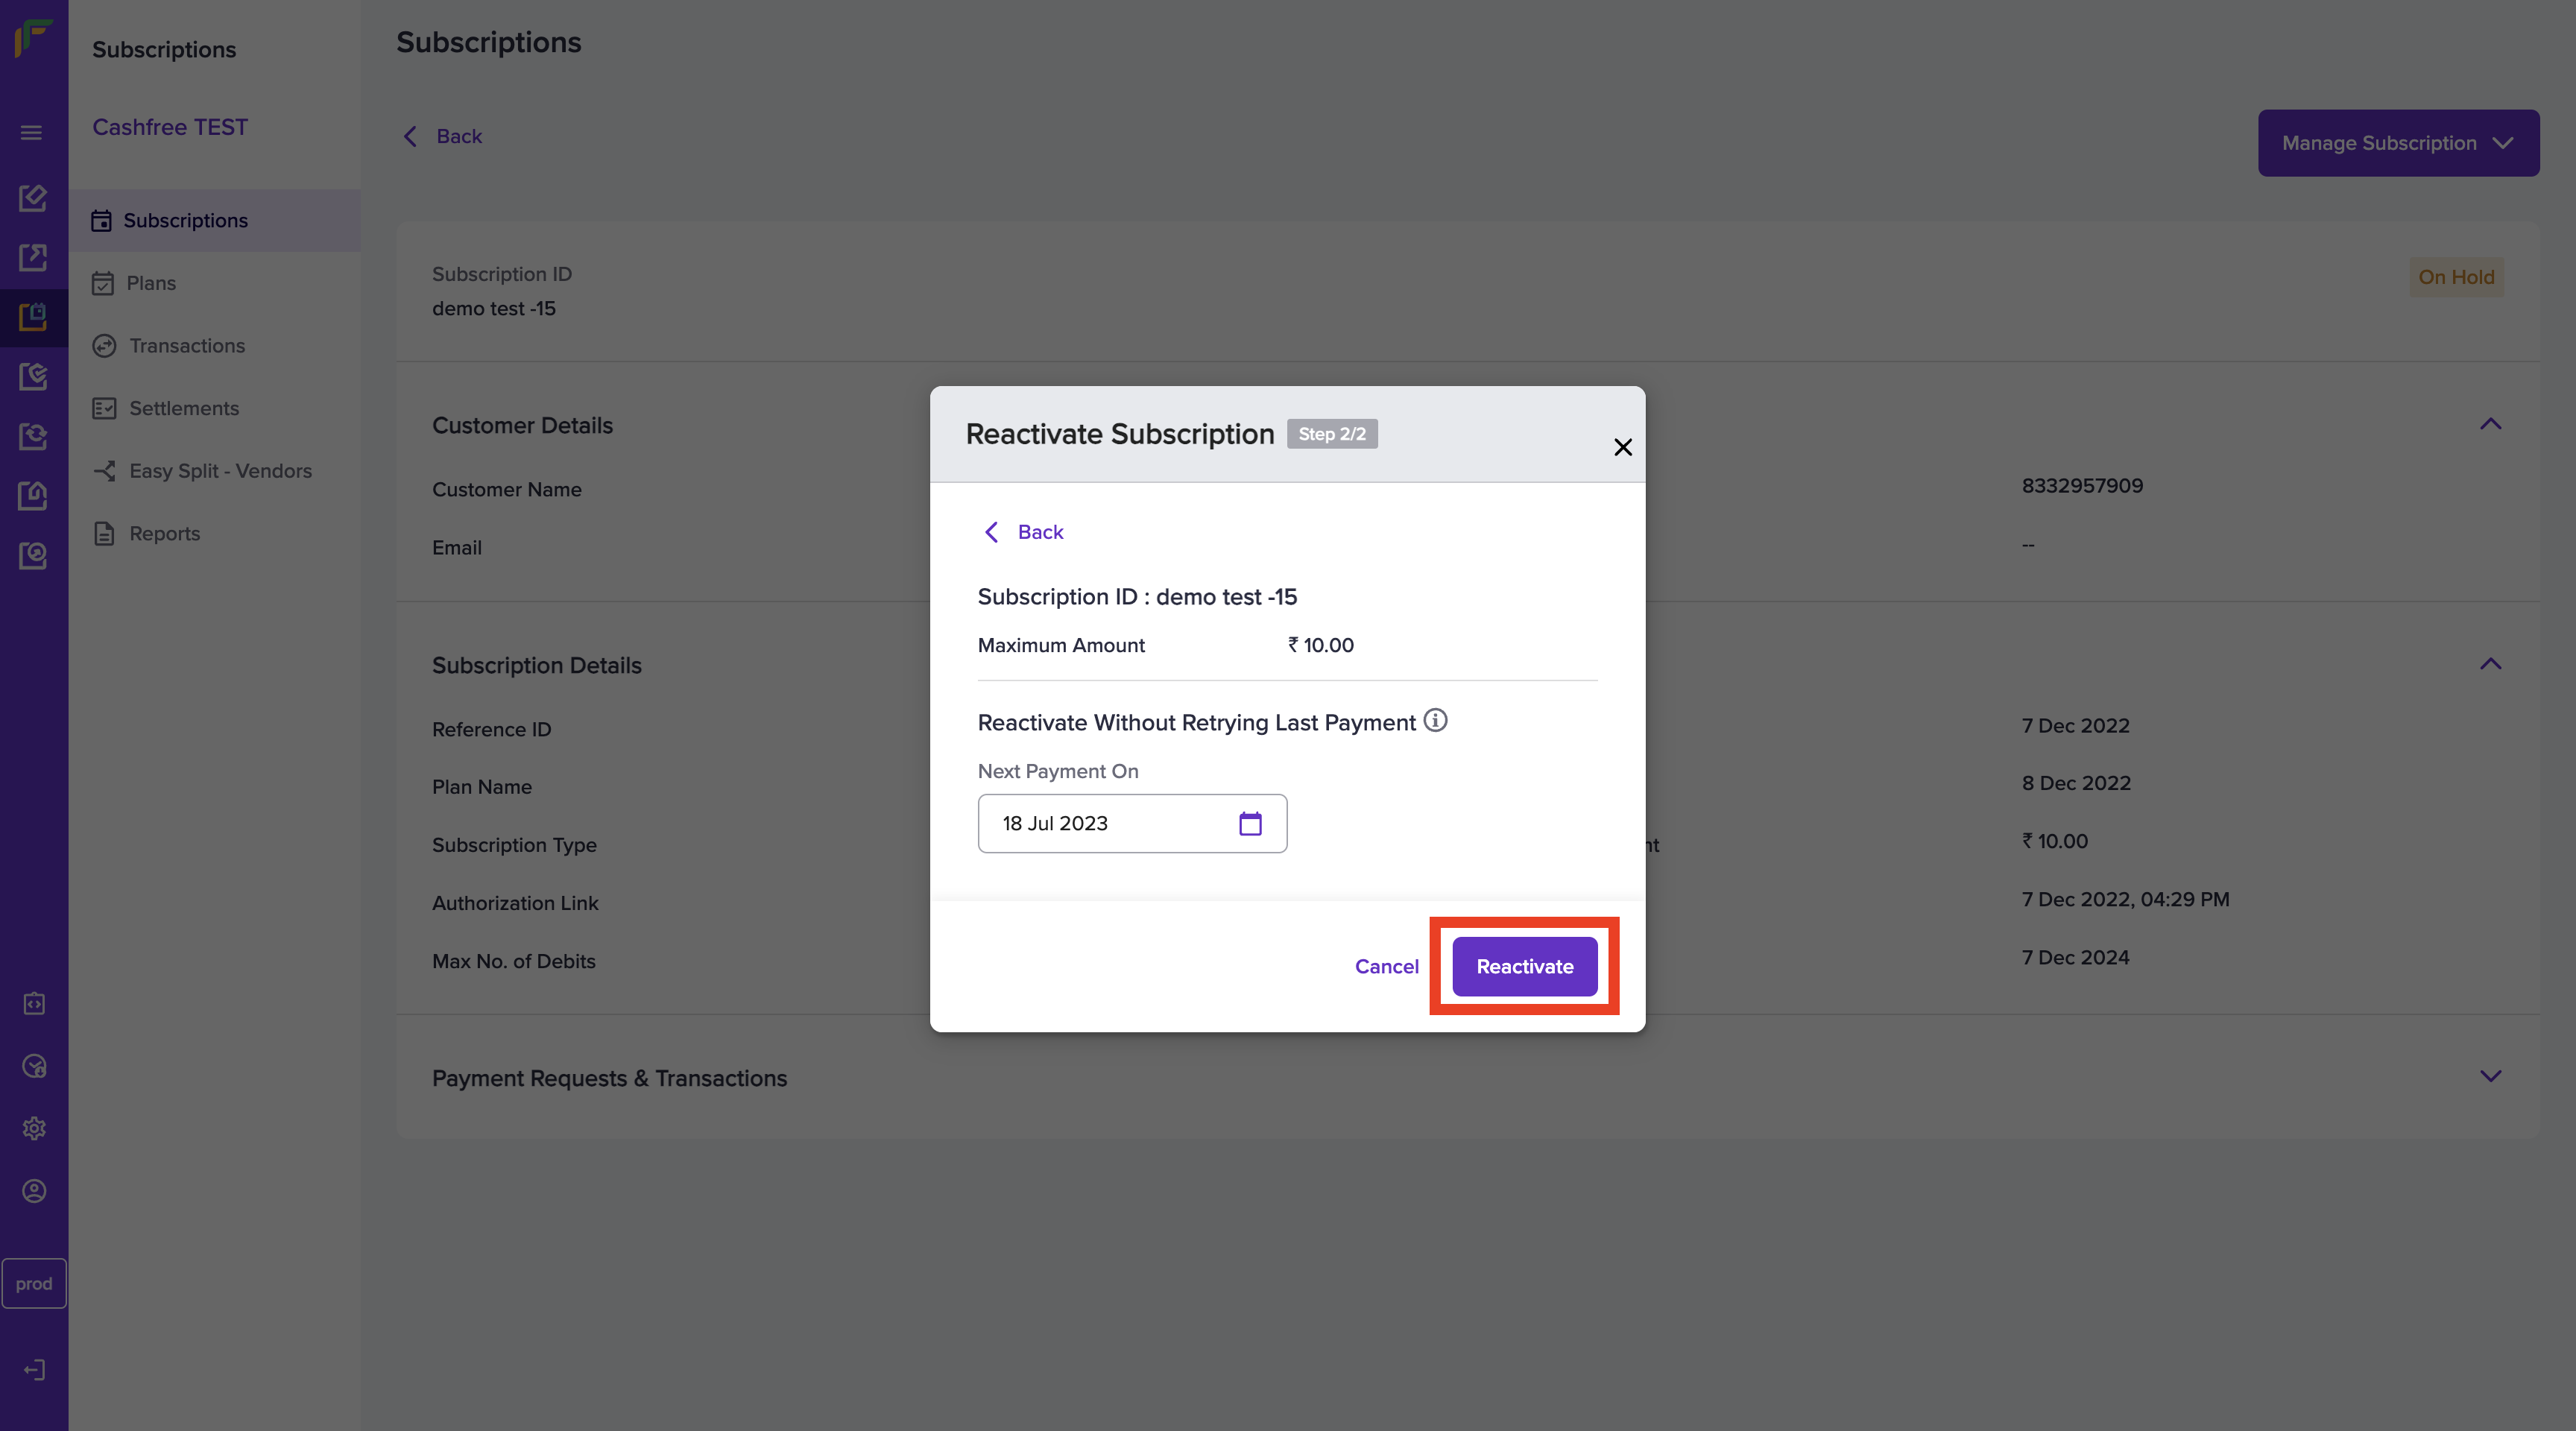Open Plans in the side menu

(x=151, y=283)
